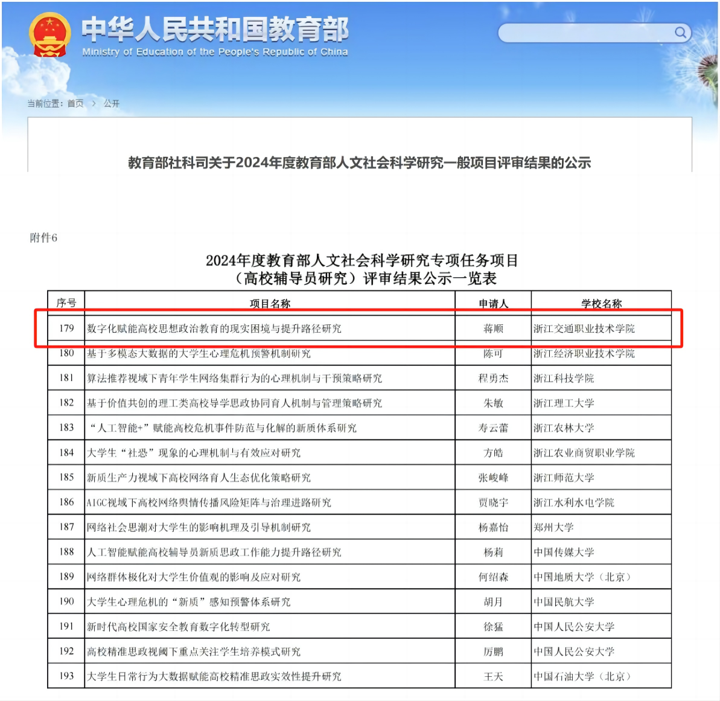Click school 浙江农林大学

point(564,427)
